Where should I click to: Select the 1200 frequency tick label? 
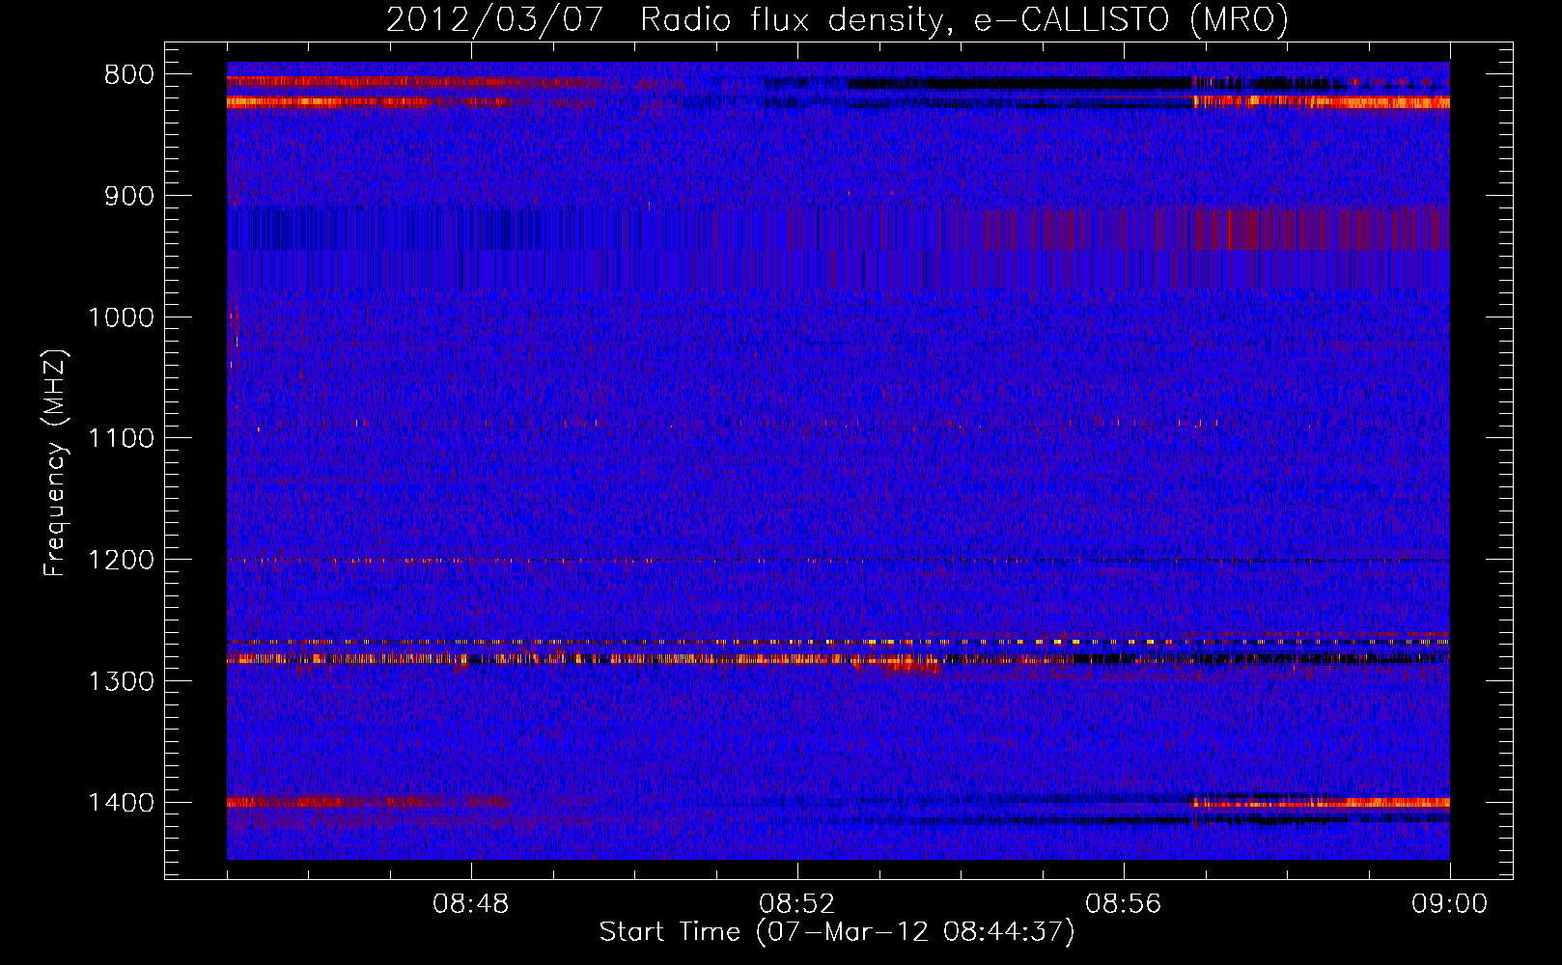tap(121, 561)
